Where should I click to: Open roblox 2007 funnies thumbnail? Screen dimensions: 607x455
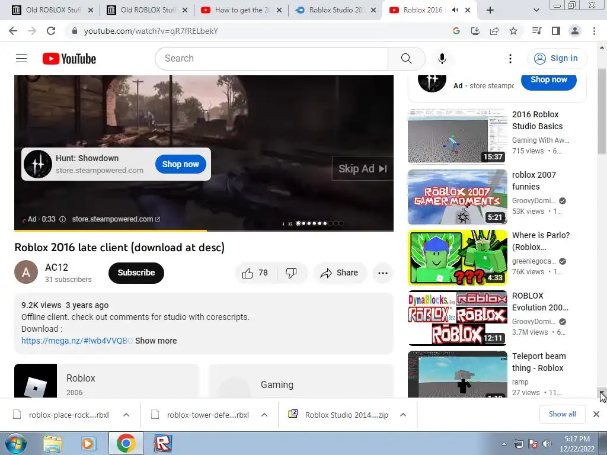click(457, 197)
